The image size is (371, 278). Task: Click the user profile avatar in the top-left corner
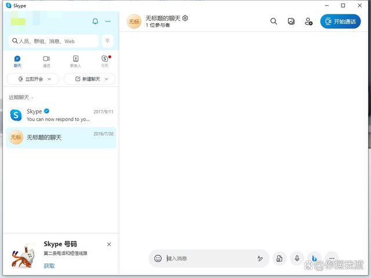[x=18, y=22]
